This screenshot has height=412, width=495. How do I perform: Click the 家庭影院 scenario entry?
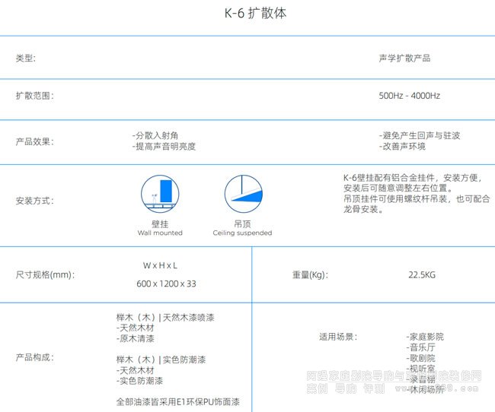click(x=426, y=336)
